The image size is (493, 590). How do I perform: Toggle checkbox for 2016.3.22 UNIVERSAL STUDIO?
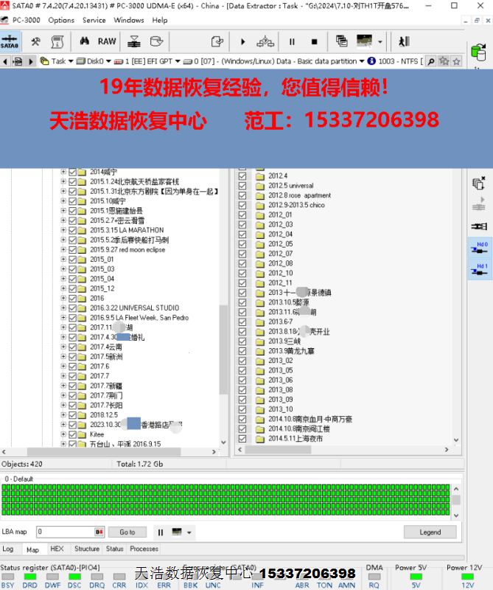click(x=72, y=308)
